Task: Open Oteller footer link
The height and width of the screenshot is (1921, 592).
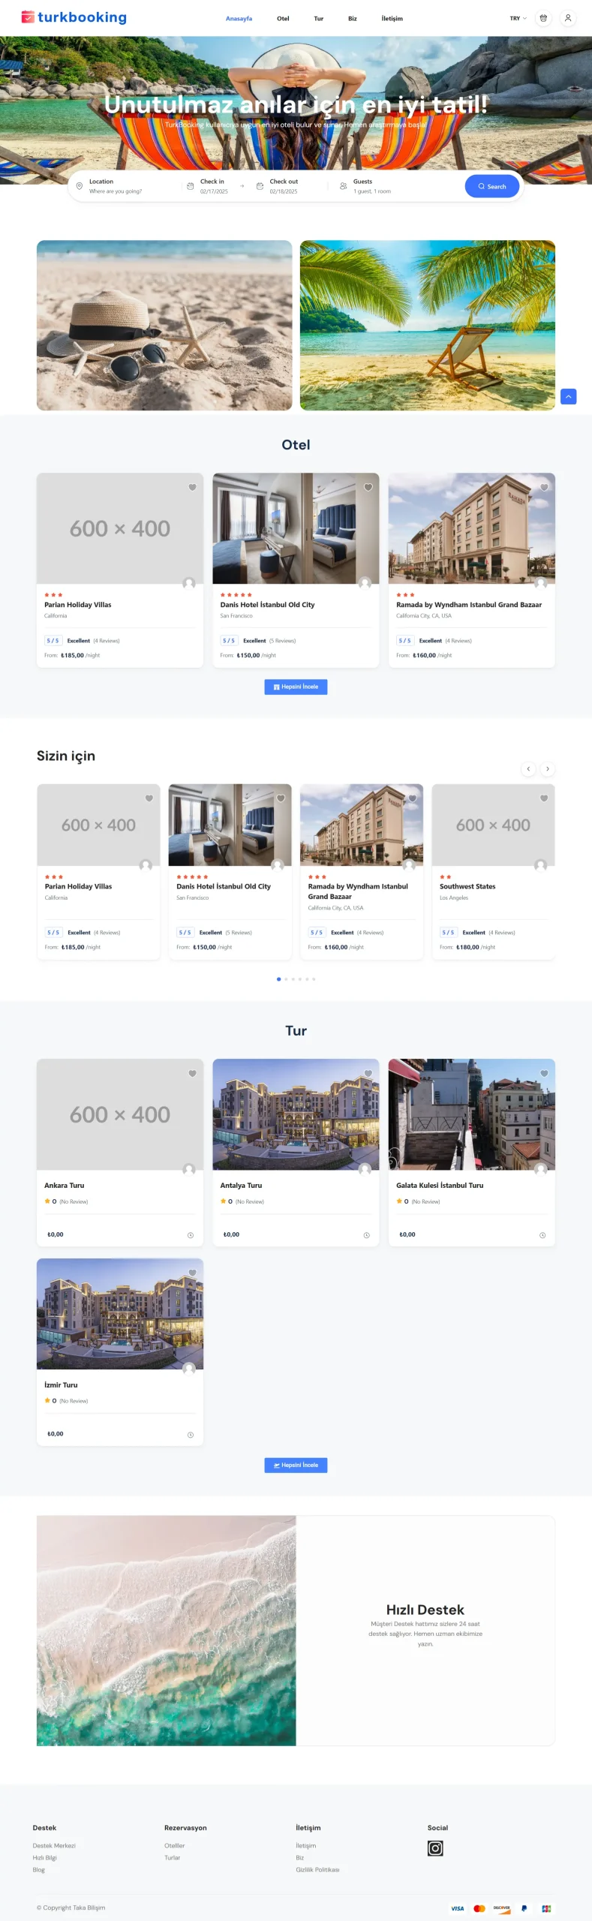Action: [175, 1845]
